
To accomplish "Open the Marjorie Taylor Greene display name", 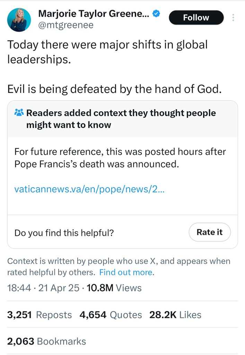I will pyautogui.click(x=94, y=14).
